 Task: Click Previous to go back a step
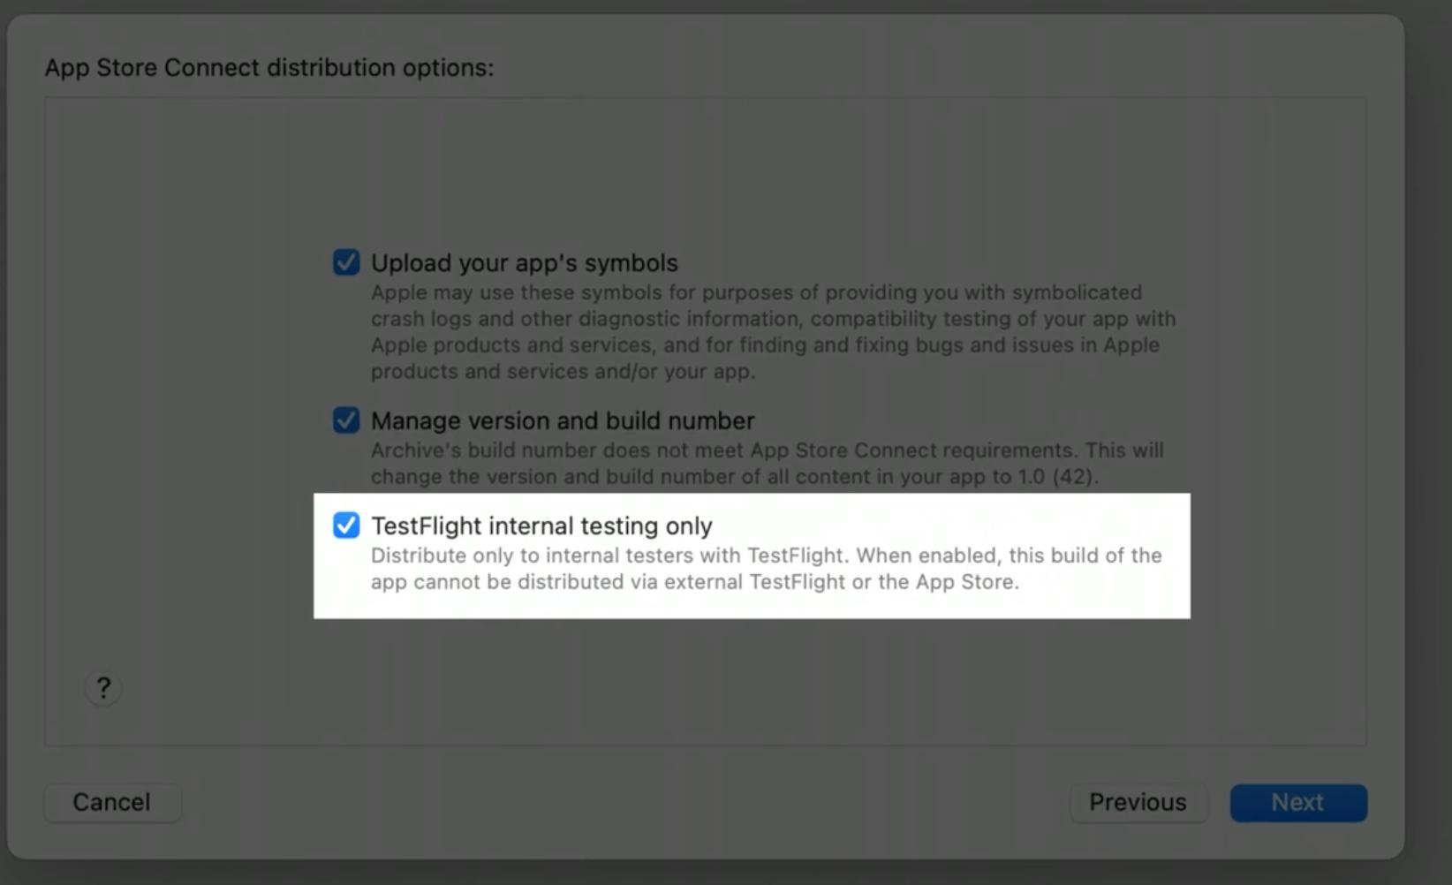pyautogui.click(x=1138, y=802)
